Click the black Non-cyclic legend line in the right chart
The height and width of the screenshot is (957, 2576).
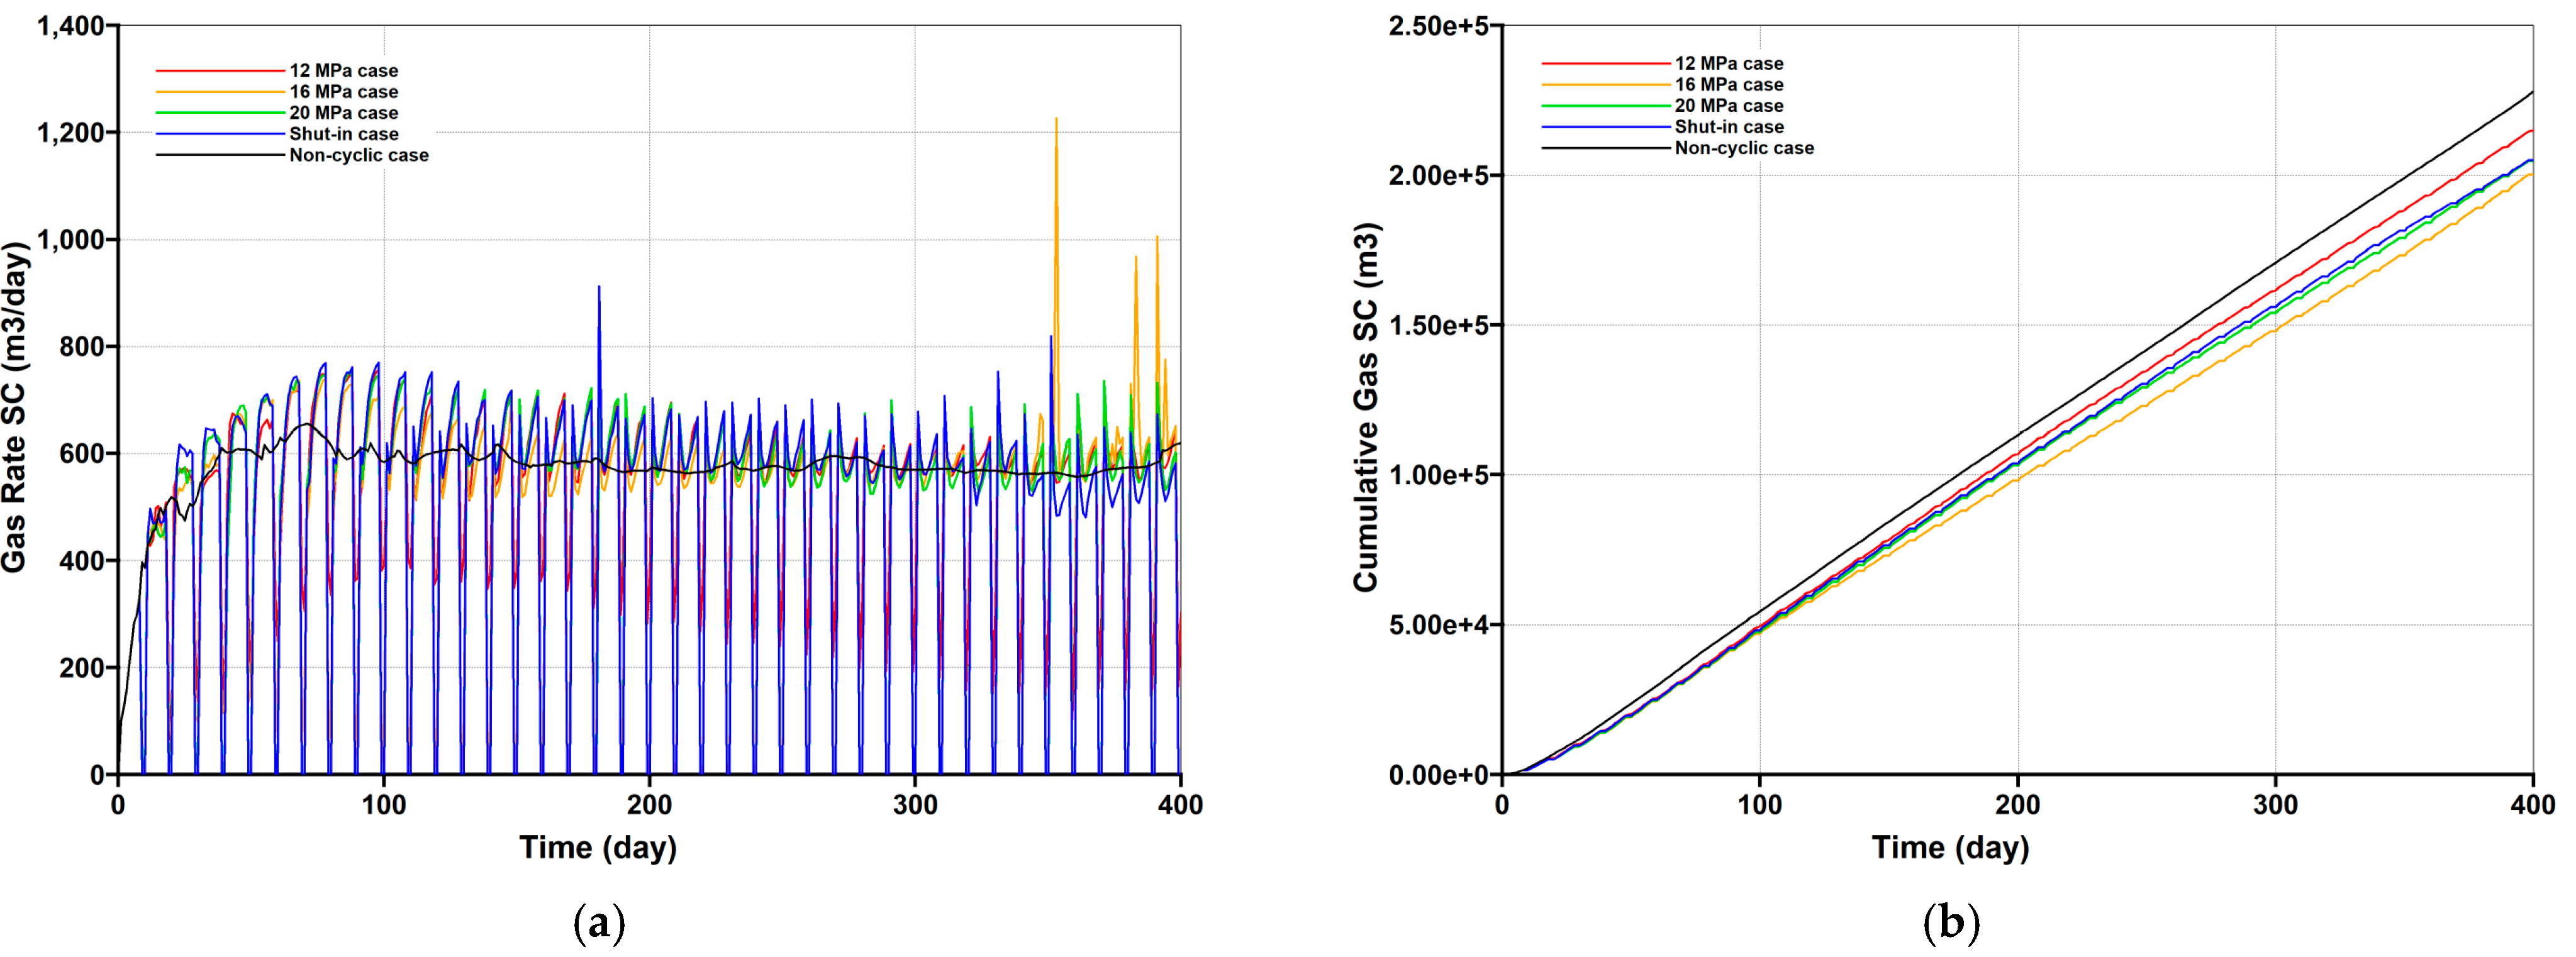(1606, 148)
